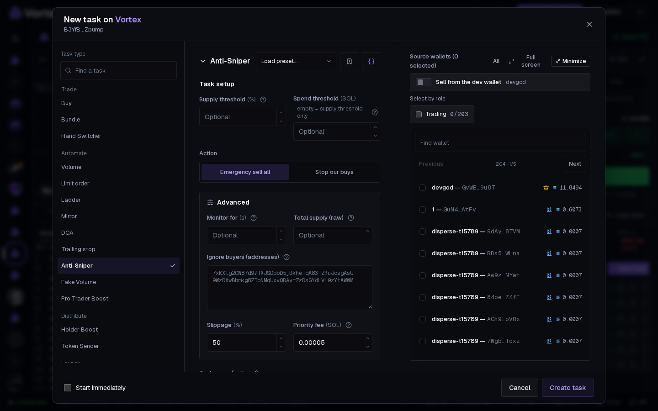Increase the Monitor for stepper
This screenshot has height=411, width=658.
coord(281,231)
